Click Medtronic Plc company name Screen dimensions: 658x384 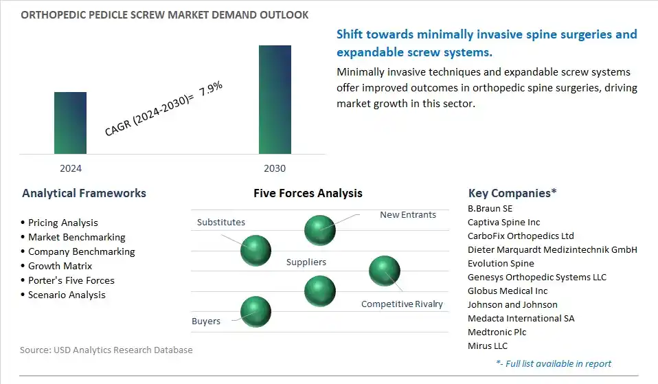pos(497,332)
